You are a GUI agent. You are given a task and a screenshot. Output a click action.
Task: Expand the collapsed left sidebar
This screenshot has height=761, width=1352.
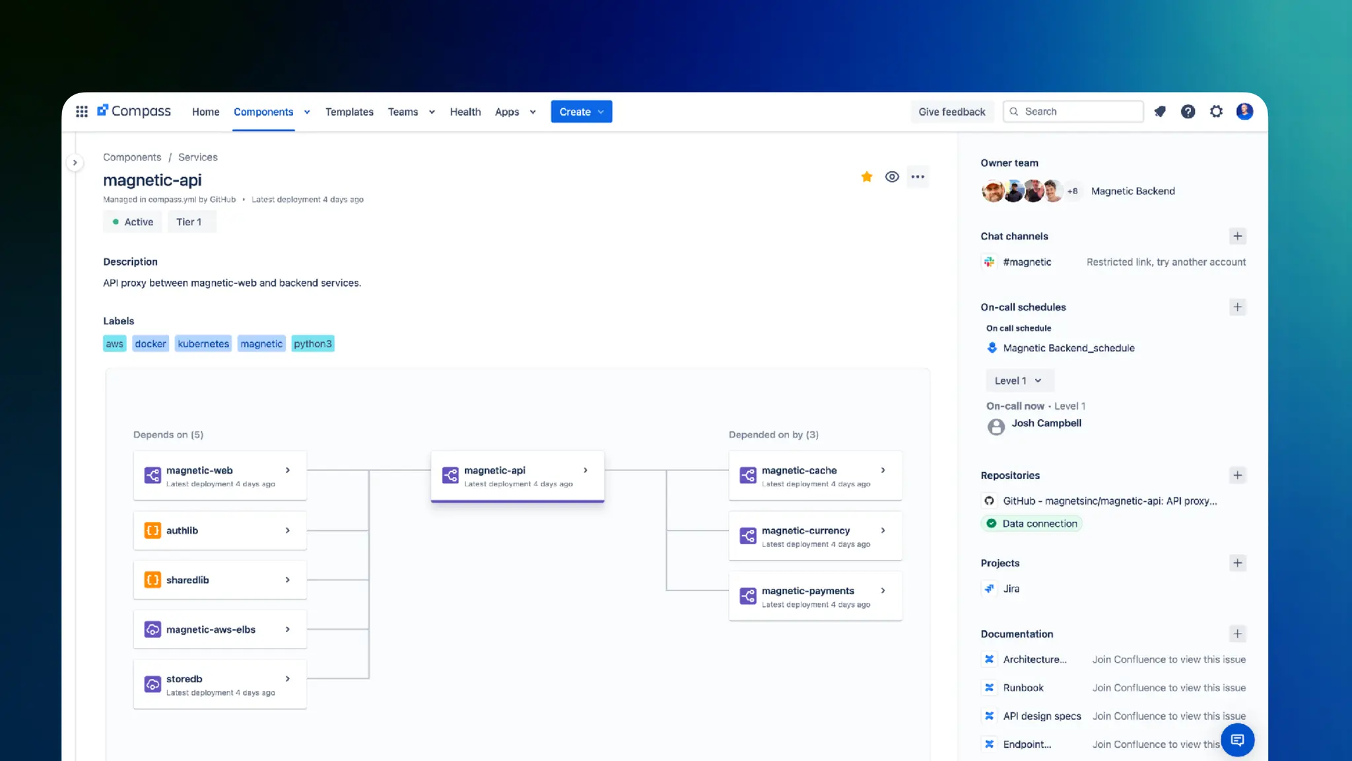[75, 163]
